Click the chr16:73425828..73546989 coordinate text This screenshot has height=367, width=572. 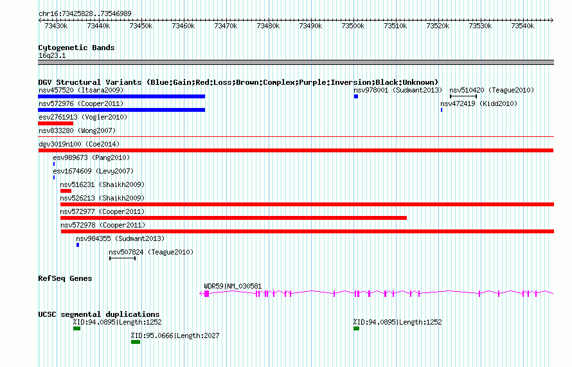(x=85, y=13)
